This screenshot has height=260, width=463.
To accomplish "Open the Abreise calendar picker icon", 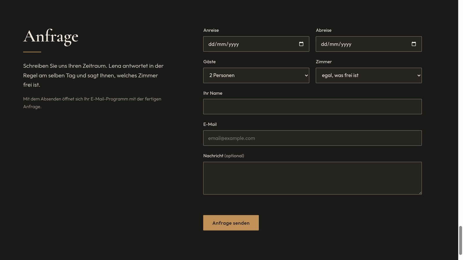I will [414, 44].
